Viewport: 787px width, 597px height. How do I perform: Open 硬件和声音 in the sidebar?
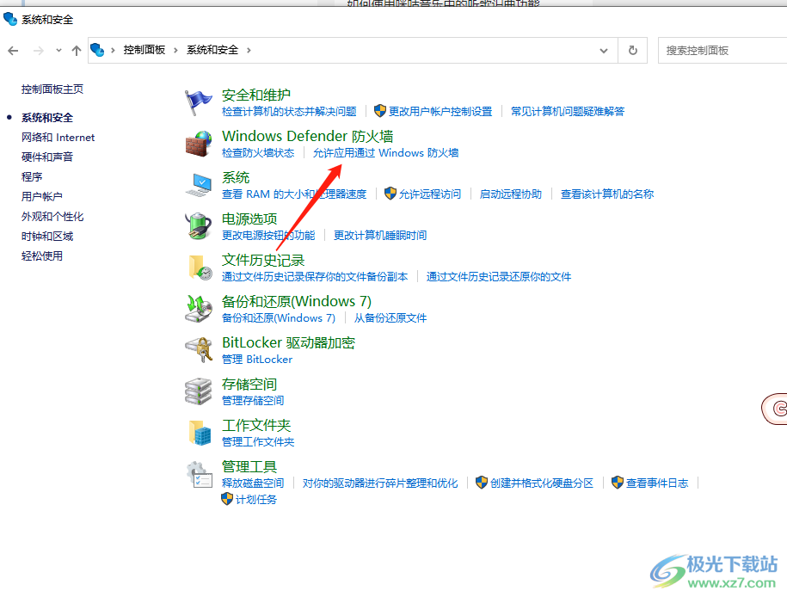click(47, 157)
